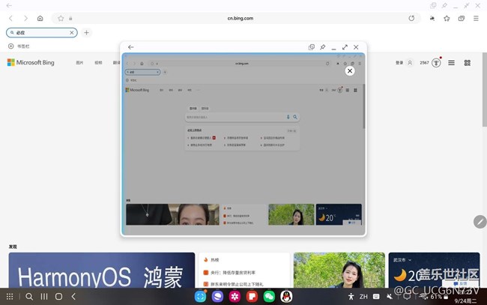Go back using the popup window arrow
487x305 pixels.
130,47
